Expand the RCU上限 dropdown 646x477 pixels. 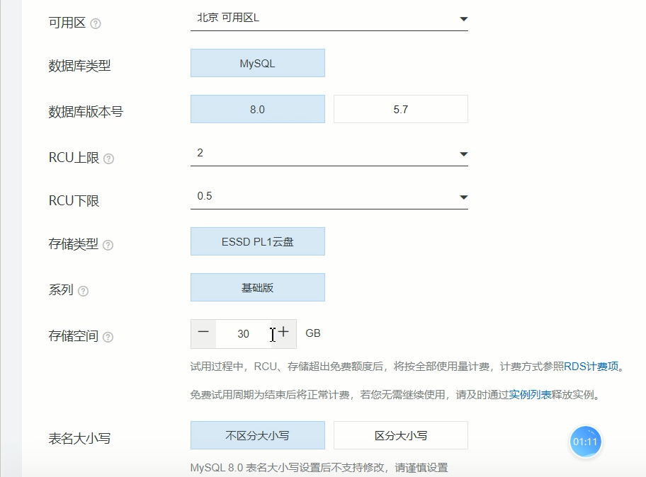(329, 154)
